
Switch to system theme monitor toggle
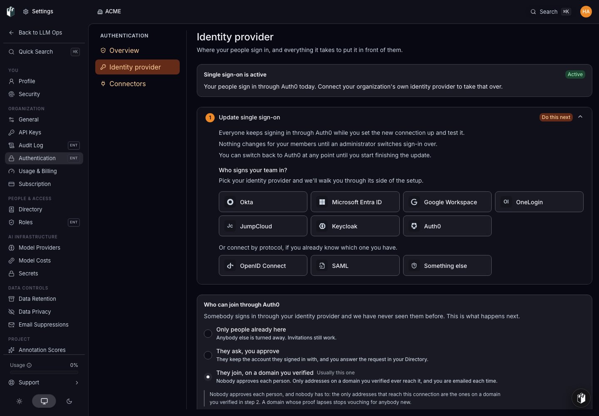pyautogui.click(x=44, y=401)
